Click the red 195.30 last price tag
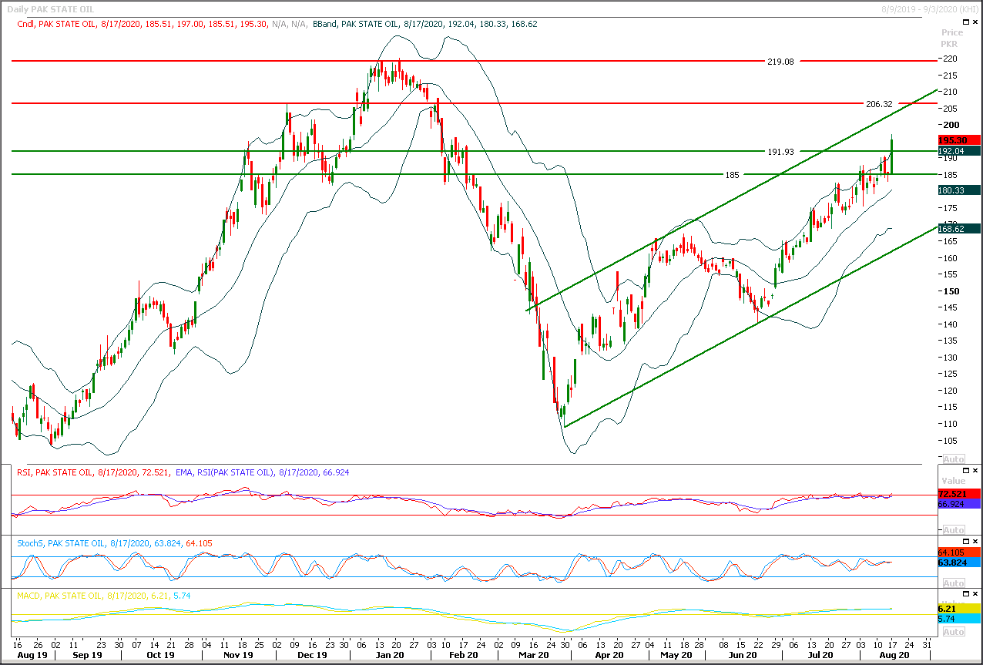983x665 pixels. click(x=959, y=140)
